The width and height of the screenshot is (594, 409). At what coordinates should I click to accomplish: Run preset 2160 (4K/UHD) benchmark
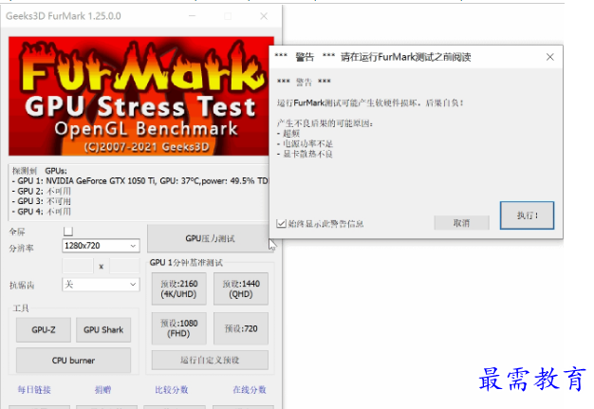tap(178, 288)
